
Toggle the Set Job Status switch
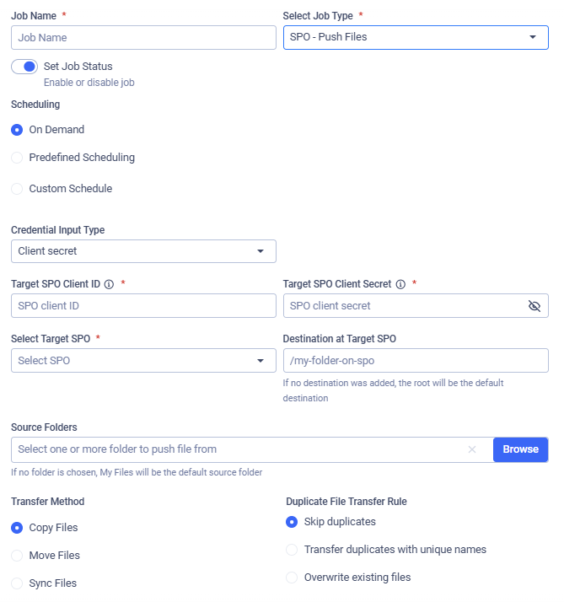(24, 67)
